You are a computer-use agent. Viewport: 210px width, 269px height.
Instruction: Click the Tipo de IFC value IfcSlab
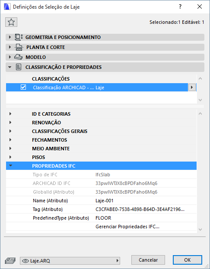tap(103, 175)
